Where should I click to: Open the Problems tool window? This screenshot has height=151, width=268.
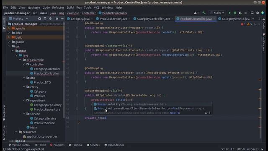(57, 145)
